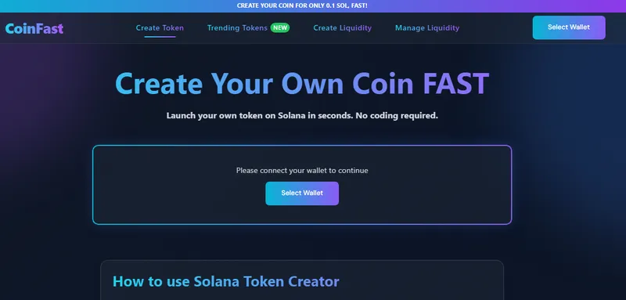Open the Create Token tab
The image size is (626, 300).
coord(160,28)
